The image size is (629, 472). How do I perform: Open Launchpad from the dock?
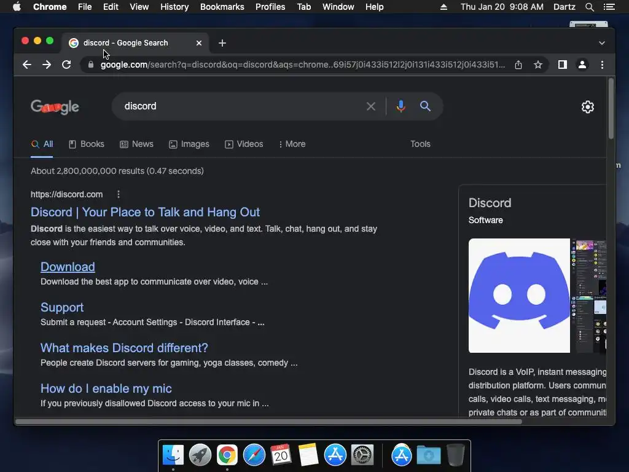pyautogui.click(x=200, y=455)
